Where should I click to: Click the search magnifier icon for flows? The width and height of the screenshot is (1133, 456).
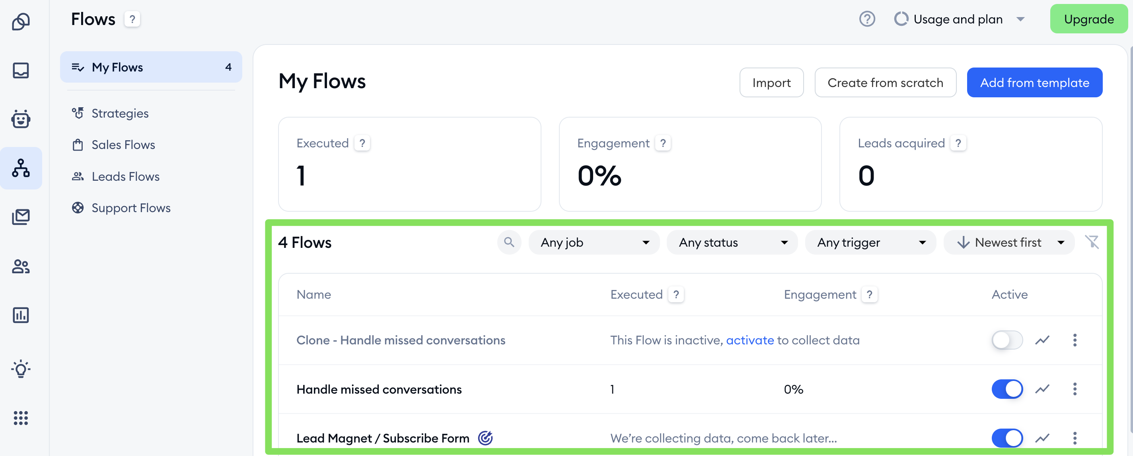pos(509,242)
